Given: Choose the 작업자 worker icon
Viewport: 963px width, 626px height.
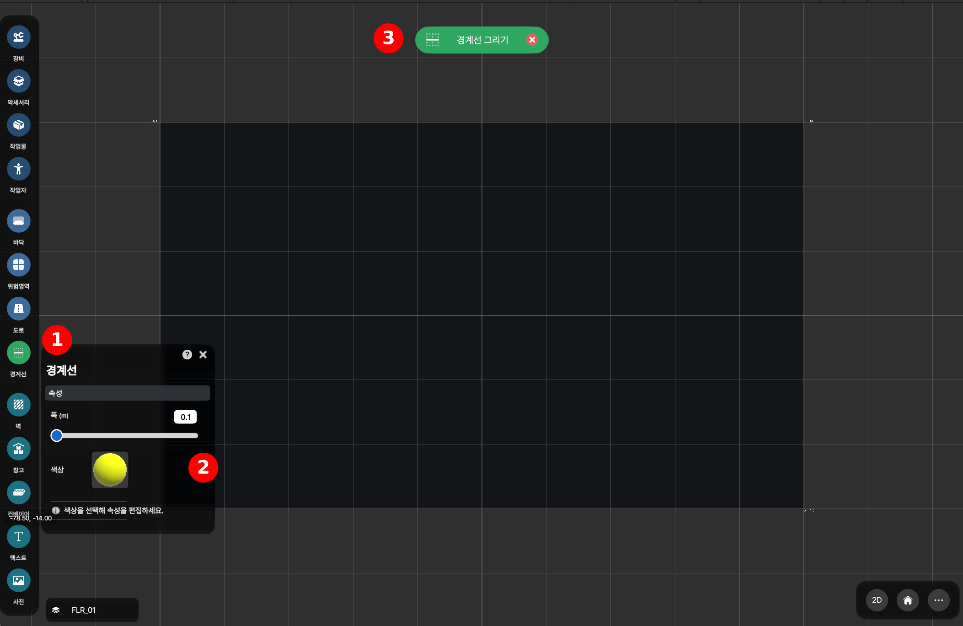Looking at the screenshot, I should [x=18, y=169].
